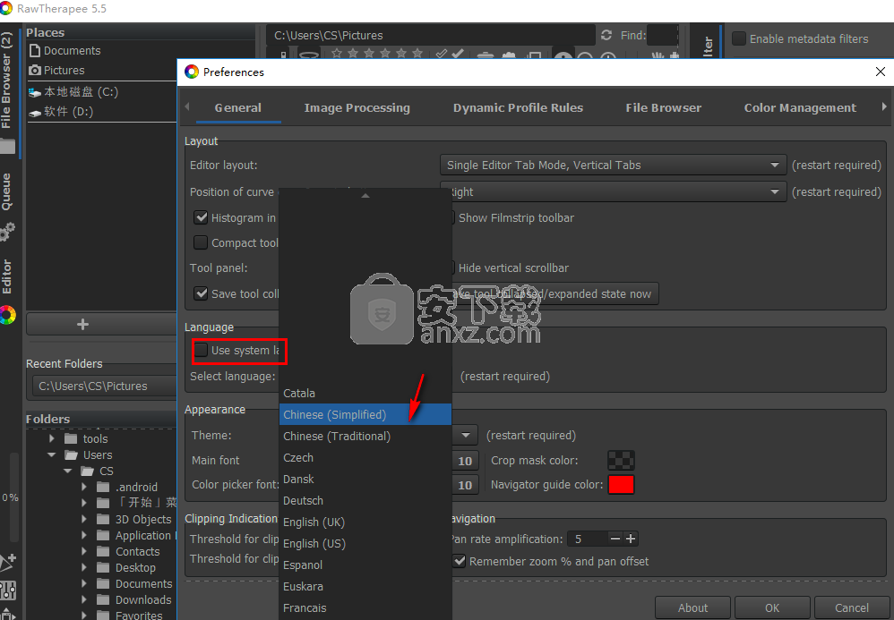Click the OK button

click(772, 607)
